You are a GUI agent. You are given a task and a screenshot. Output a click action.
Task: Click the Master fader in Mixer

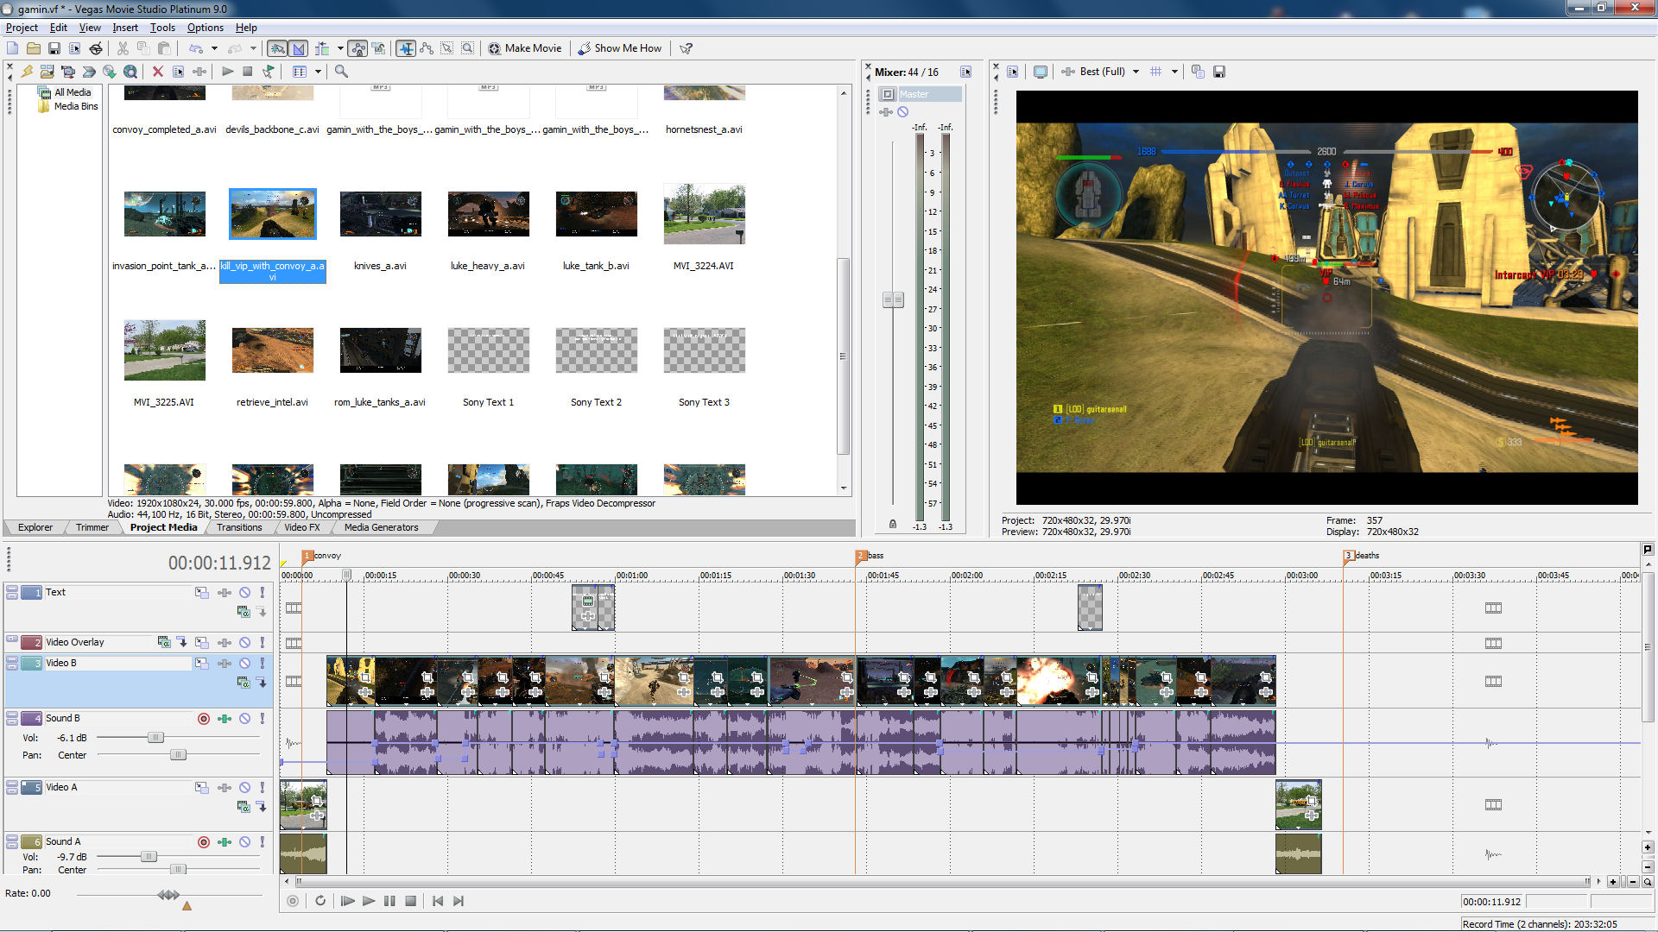pyautogui.click(x=893, y=300)
